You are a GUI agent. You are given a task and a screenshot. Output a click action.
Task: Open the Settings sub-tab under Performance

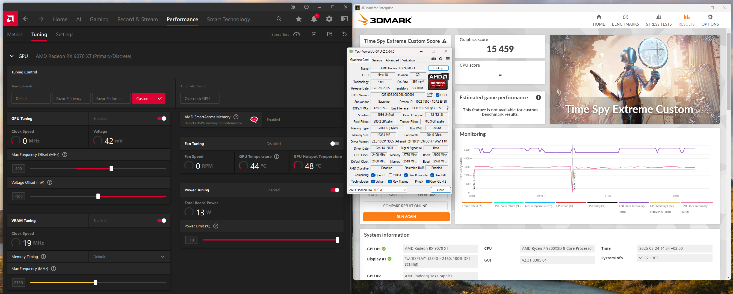(65, 34)
